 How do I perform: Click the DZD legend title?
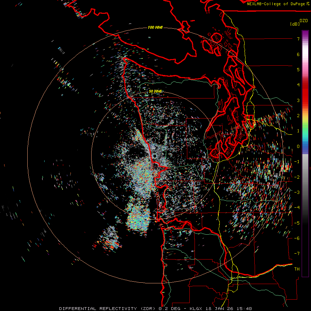pyautogui.click(x=304, y=21)
